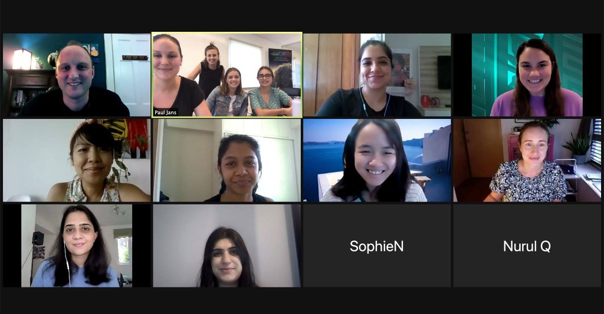604x314 pixels.
Task: Select the Nurul Q camera-off tile
Action: (x=527, y=246)
